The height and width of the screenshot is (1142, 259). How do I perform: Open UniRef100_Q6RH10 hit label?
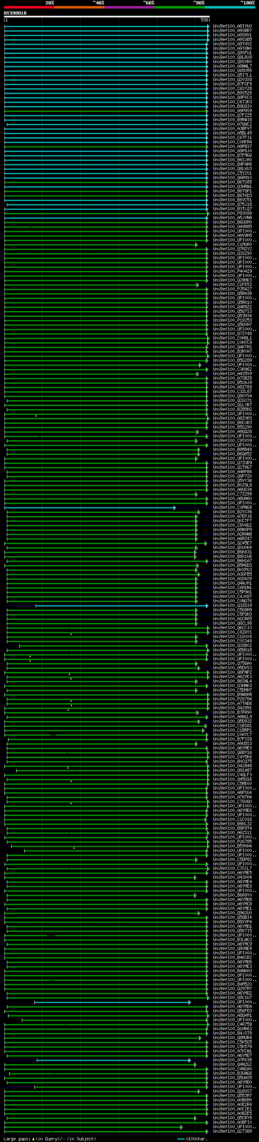pyautogui.click(x=232, y=178)
